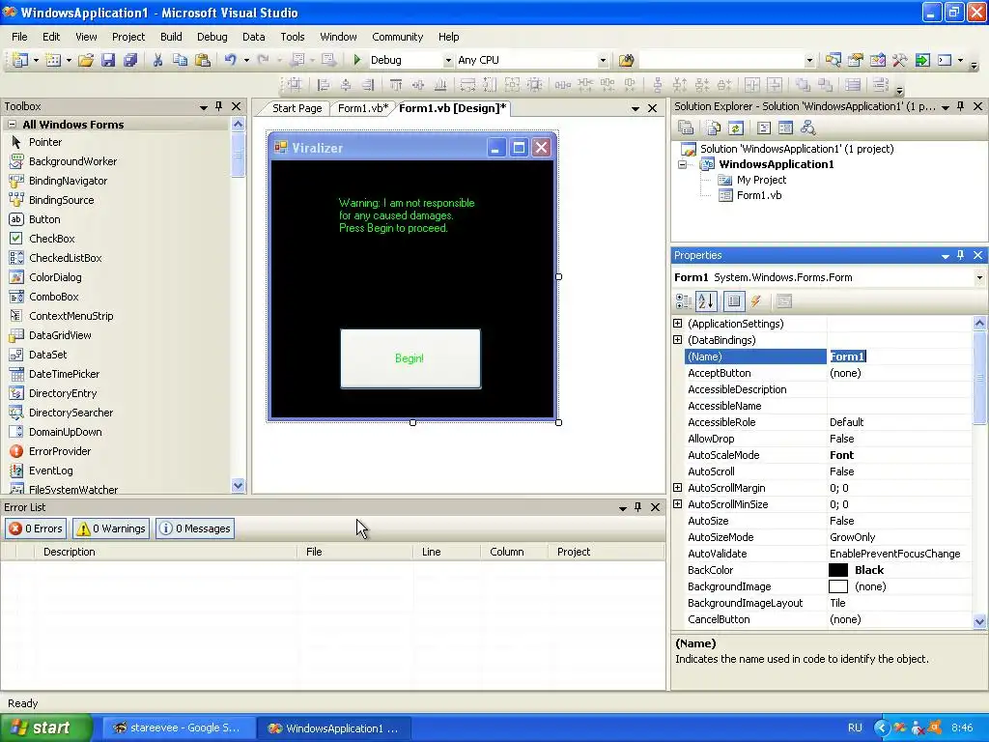Open the Toolbox toolbar icon with wrench
The image size is (989, 742).
click(899, 60)
